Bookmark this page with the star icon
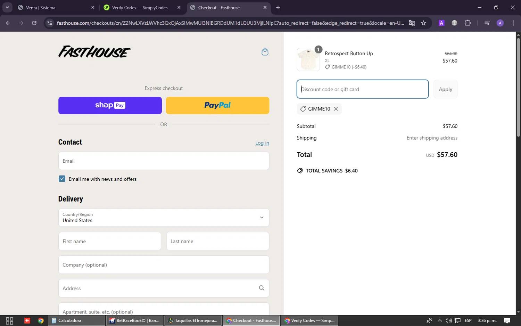 tap(423, 23)
